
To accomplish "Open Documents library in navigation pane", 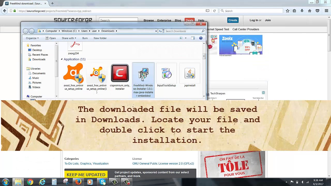I will click(x=39, y=73).
